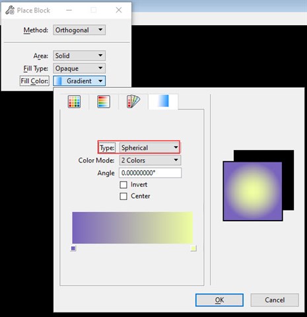This screenshot has height=317, width=307.
Task: Open the gradient Type dropdown showing Spherical
Action: pyautogui.click(x=150, y=147)
